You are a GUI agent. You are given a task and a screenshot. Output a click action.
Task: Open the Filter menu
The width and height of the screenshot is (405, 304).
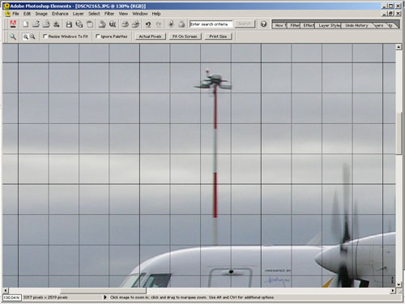[x=109, y=14]
